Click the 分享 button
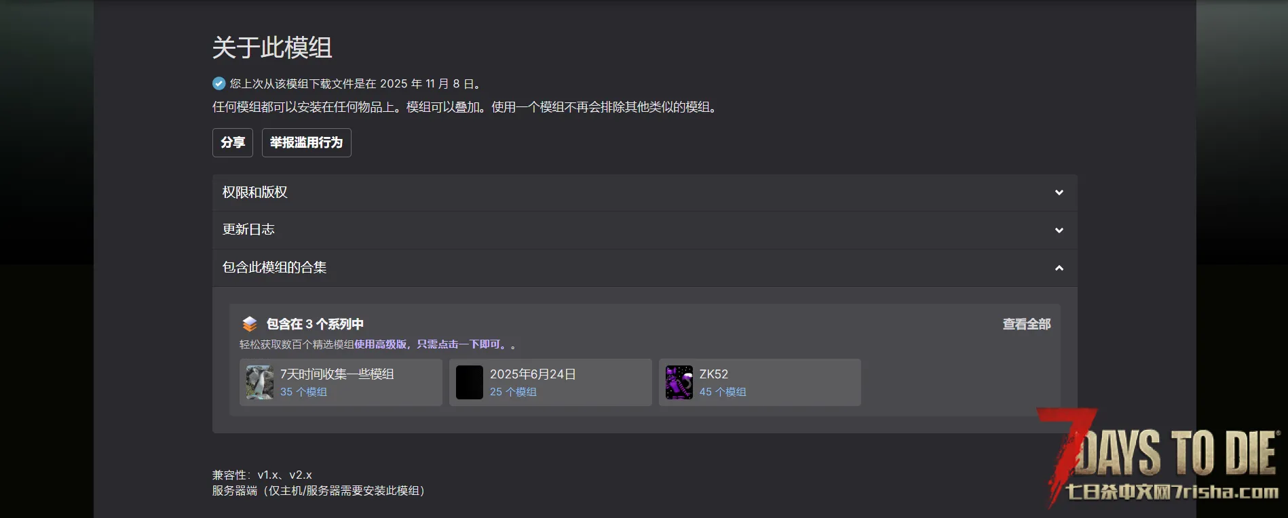This screenshot has height=518, width=1288. pos(233,142)
